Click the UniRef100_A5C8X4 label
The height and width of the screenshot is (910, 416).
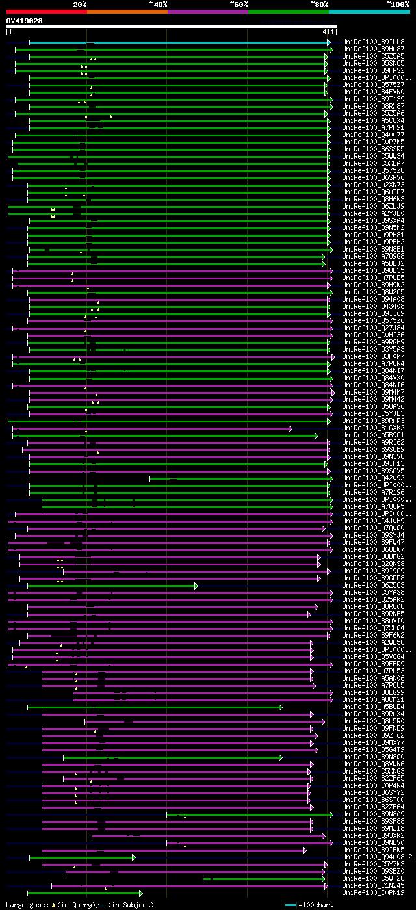coord(373,120)
